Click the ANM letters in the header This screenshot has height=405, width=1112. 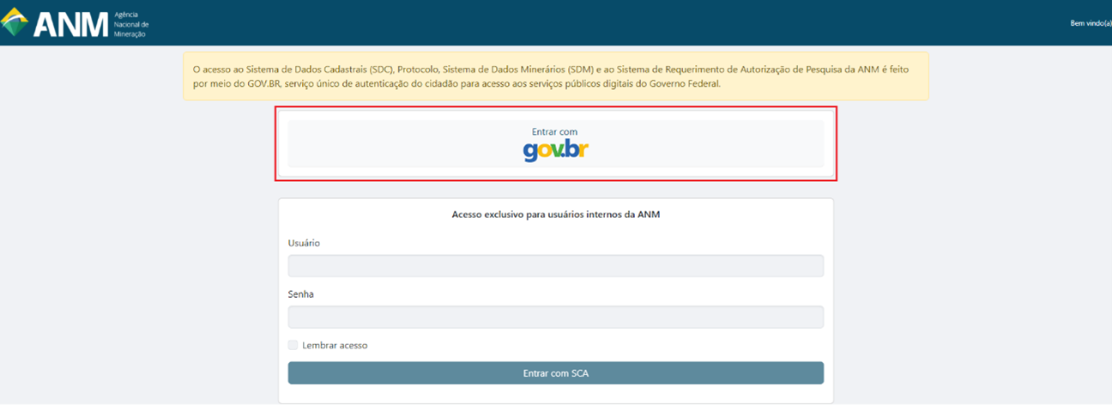(69, 24)
